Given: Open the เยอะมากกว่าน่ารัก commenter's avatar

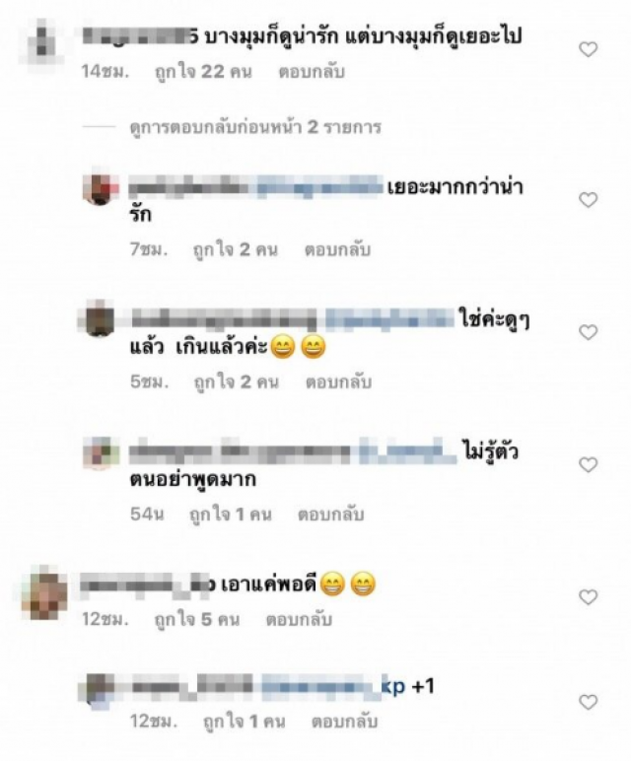Looking at the screenshot, I should pyautogui.click(x=101, y=187).
